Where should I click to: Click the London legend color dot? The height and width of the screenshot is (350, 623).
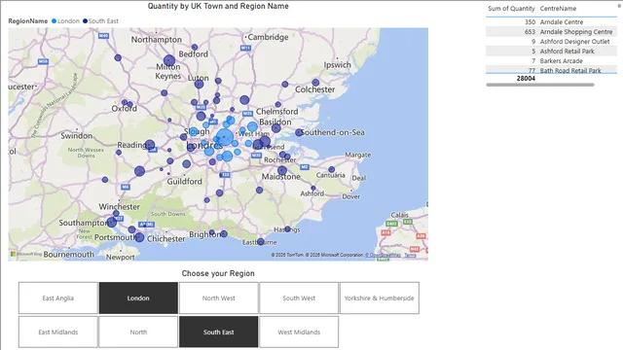(55, 21)
